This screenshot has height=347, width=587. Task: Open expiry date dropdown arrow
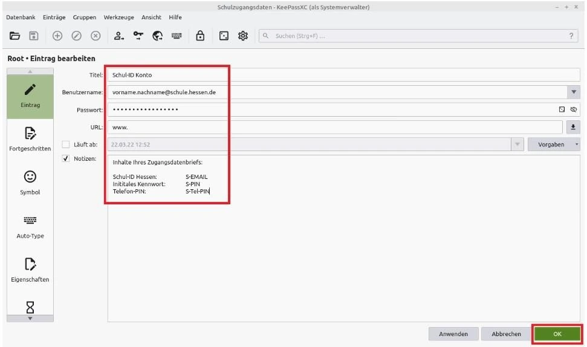517,144
